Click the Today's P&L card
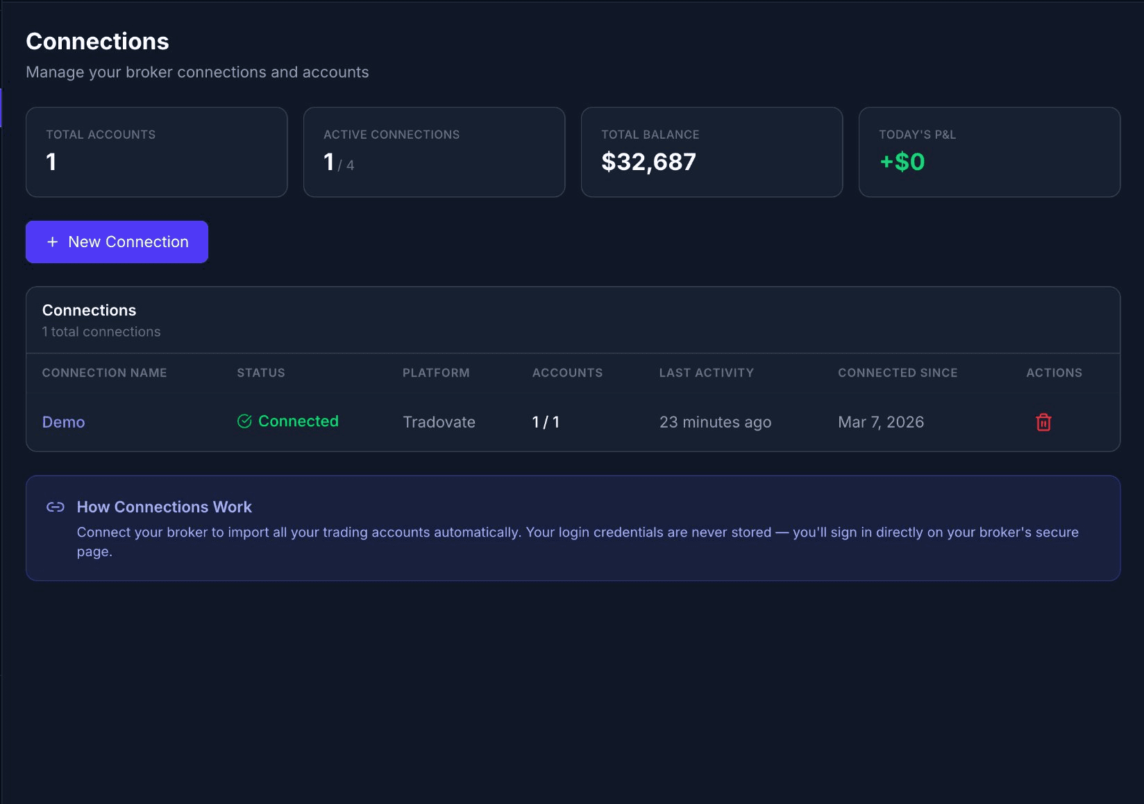1144x804 pixels. [x=989, y=152]
